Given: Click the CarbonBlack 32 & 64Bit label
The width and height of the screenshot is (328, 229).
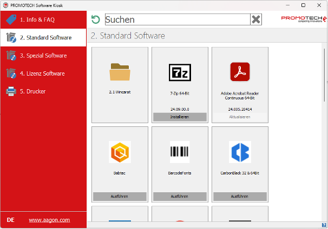Looking at the screenshot, I should [240, 173].
